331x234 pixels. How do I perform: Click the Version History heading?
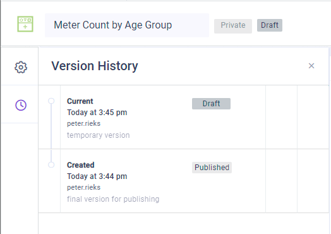tap(95, 66)
